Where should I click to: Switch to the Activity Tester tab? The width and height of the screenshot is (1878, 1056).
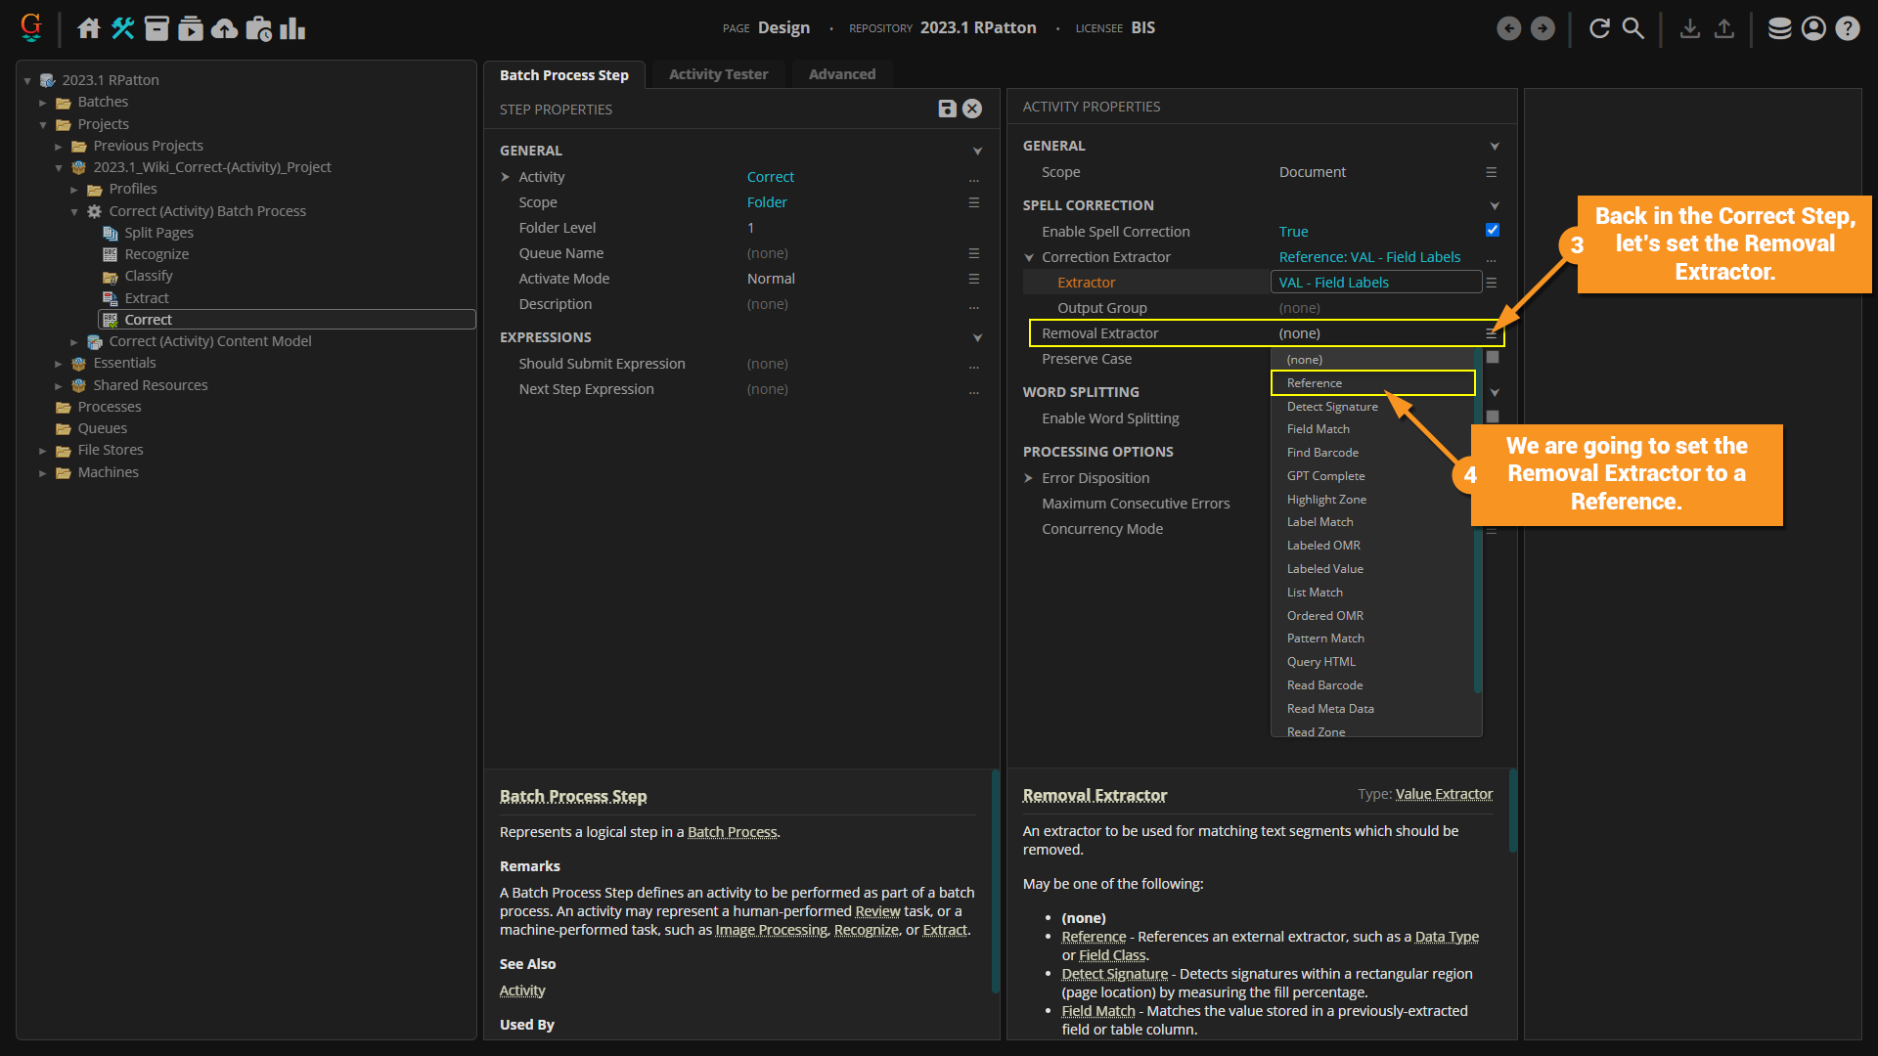pos(718,74)
